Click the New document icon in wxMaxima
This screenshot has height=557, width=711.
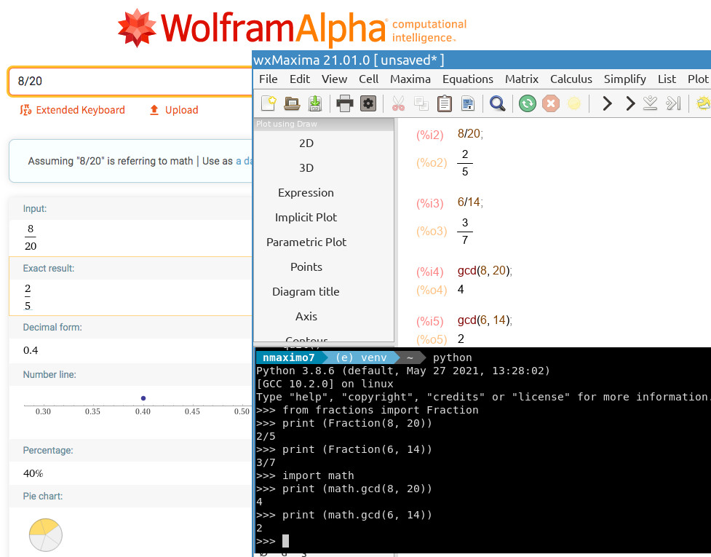[x=269, y=103]
